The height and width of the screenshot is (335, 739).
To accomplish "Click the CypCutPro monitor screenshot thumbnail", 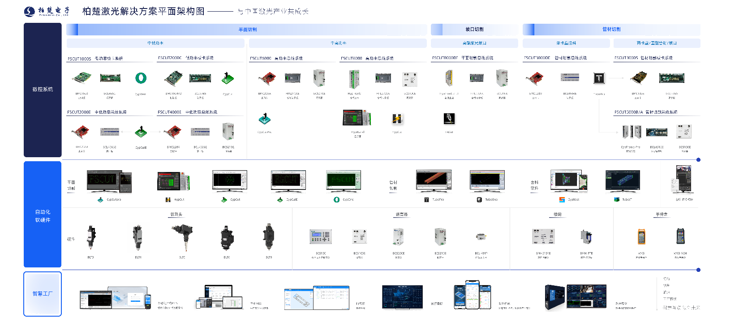I will (x=109, y=181).
